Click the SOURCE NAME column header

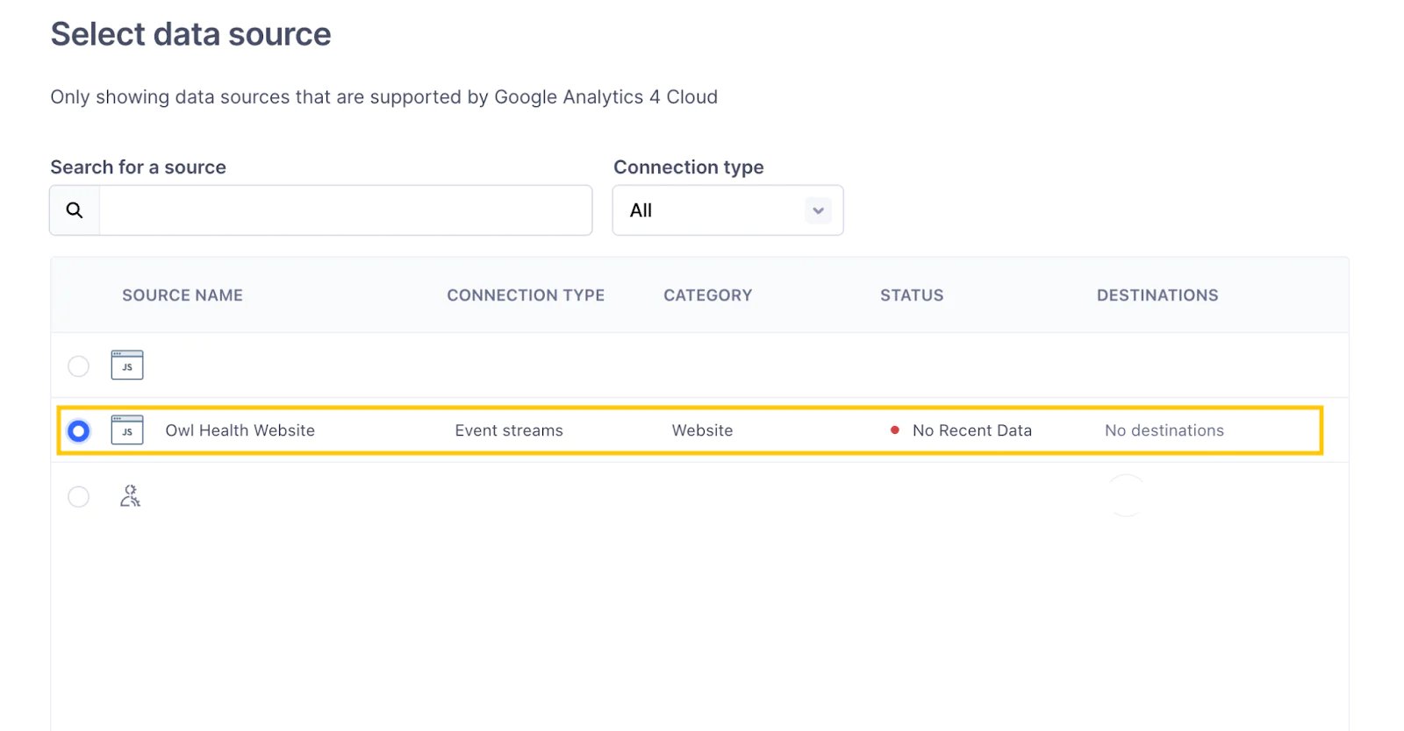(x=183, y=295)
